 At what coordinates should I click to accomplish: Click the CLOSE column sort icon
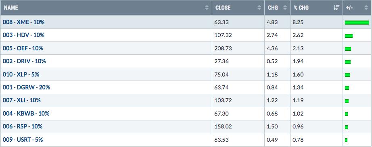click(x=259, y=8)
